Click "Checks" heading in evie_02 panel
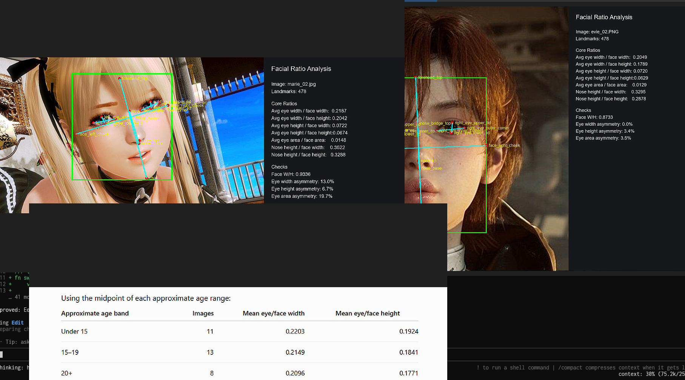 pyautogui.click(x=583, y=111)
